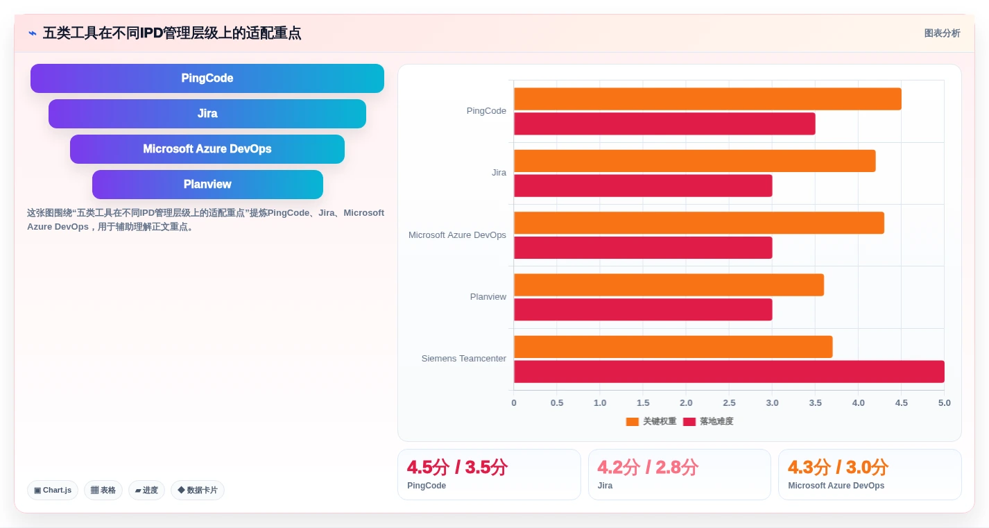This screenshot has height=528, width=989.
Task: Click the PingCode y-axis label
Action: (x=486, y=111)
